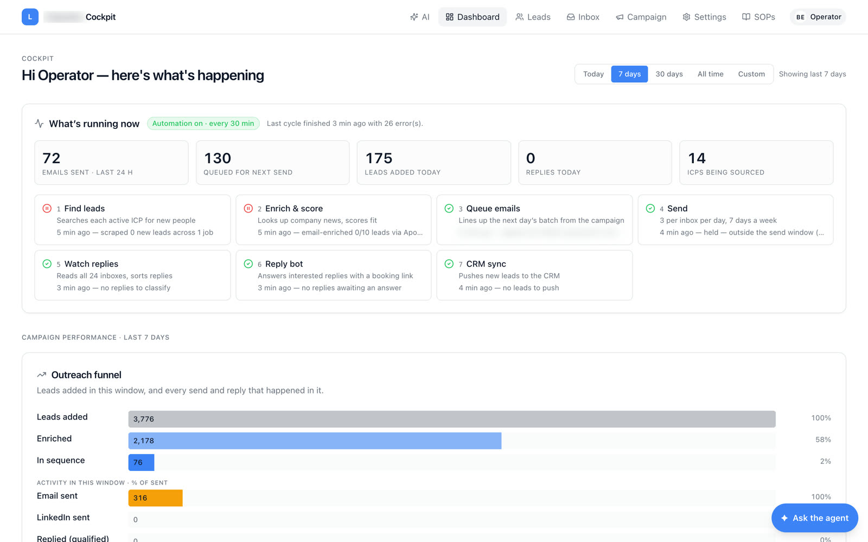Viewport: 868px width, 542px height.
Task: Open the AI sparkle icon tab
Action: click(x=419, y=17)
